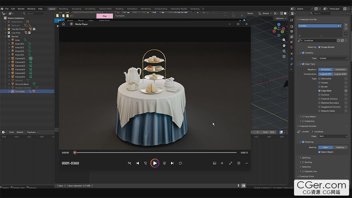Toggle repeat in Media Player
The image size is (352, 198).
(180, 163)
